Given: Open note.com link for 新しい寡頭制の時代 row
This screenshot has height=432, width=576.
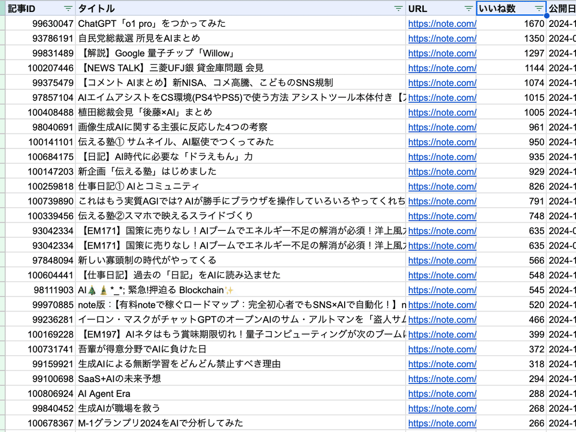Looking at the screenshot, I should coord(442,261).
